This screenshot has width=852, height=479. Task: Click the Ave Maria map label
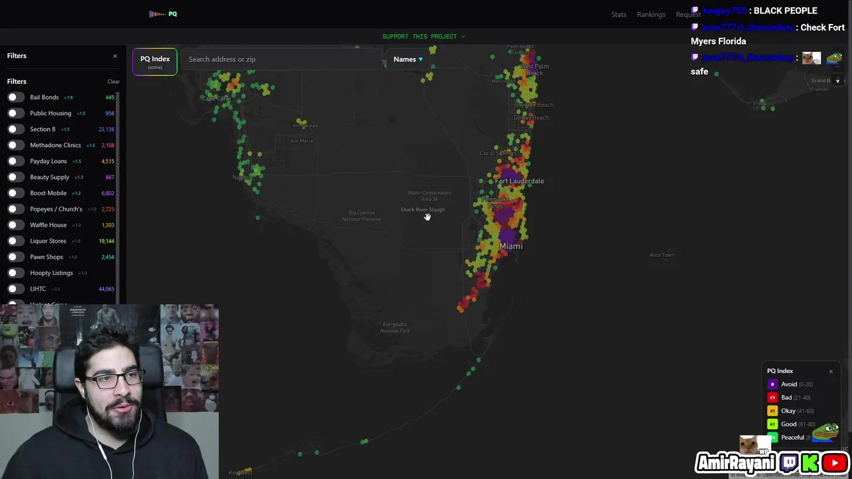pos(302,141)
